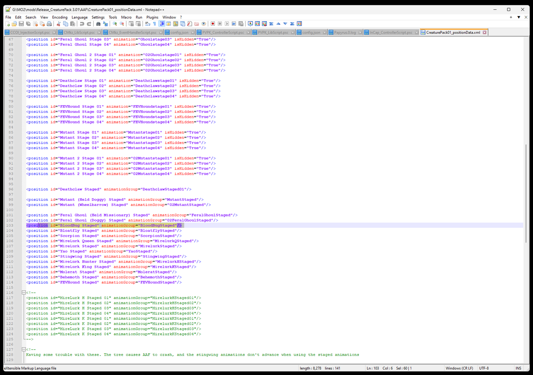
Task: Open Replace dialog from toolbar icon
Action: pos(105,24)
